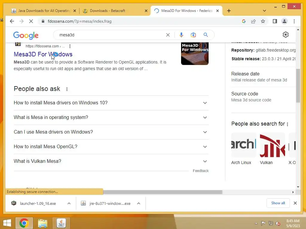Screen dimensions: 306x229
Task: Click the address bar URL
Action: point(79,21)
